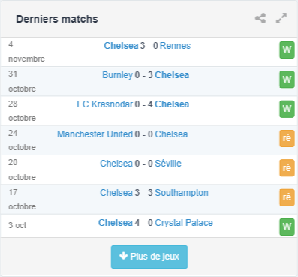Click W badge for Crystal Palace match
This screenshot has height=277, width=298.
coord(287,227)
